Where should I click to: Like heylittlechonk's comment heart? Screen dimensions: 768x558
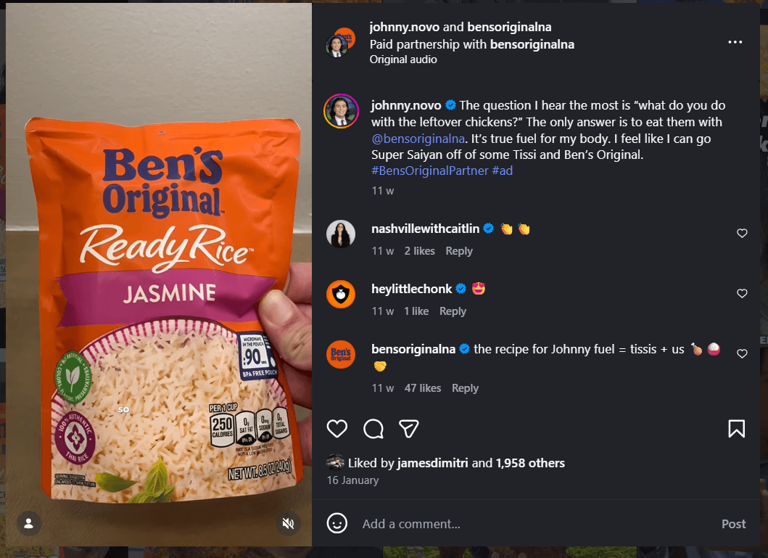point(742,293)
